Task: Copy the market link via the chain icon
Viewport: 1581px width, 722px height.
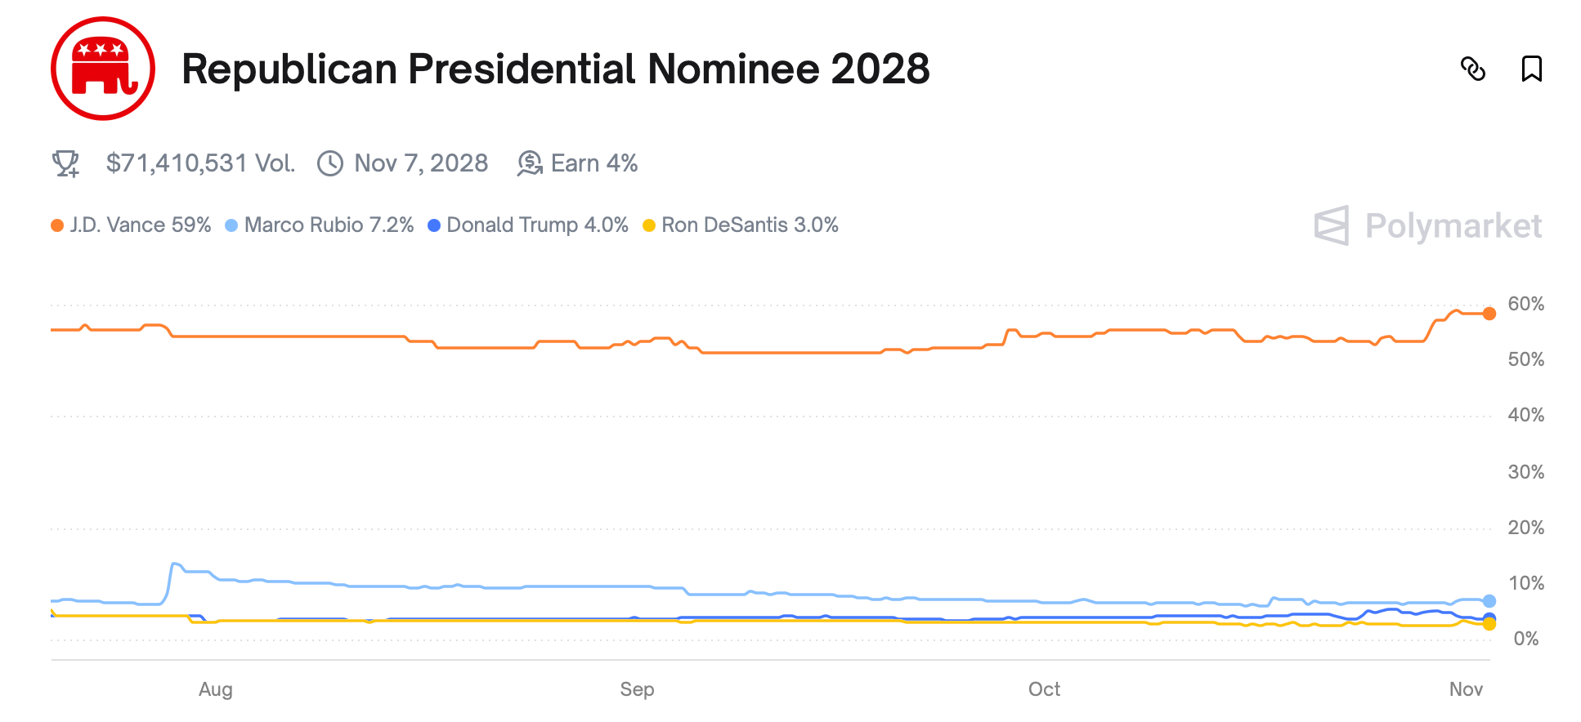Action: 1474,70
